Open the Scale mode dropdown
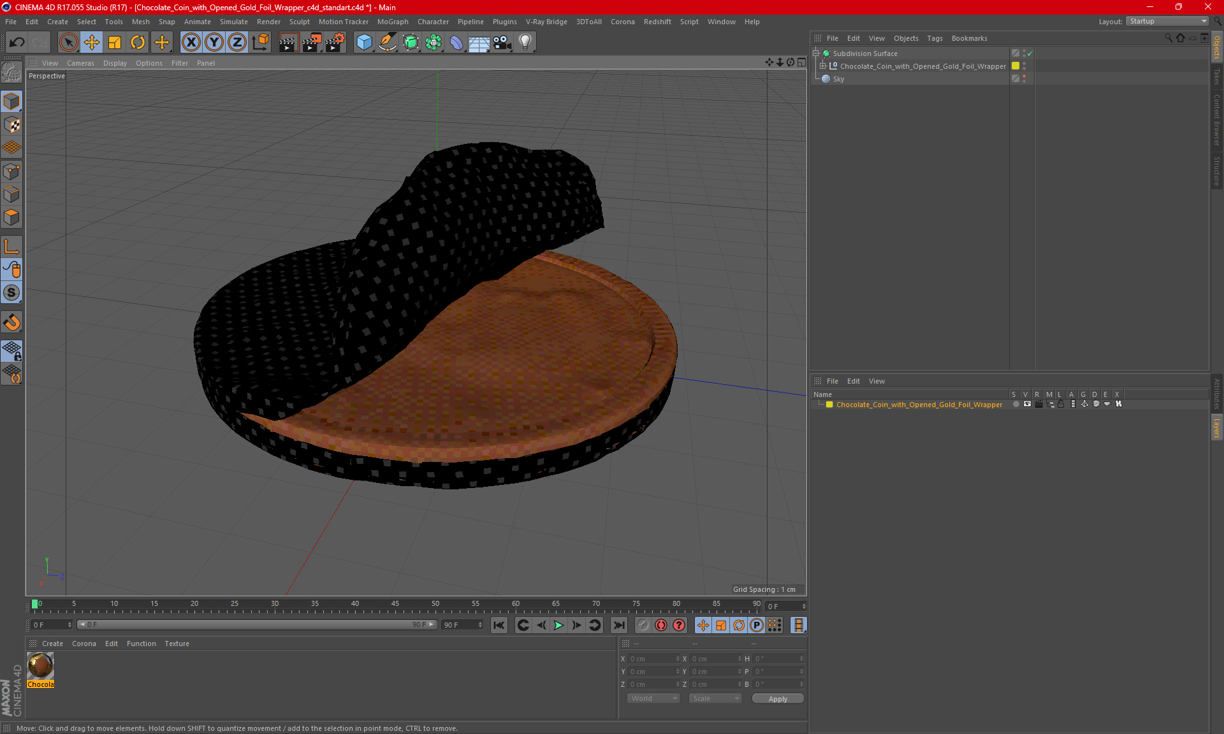 tap(715, 698)
